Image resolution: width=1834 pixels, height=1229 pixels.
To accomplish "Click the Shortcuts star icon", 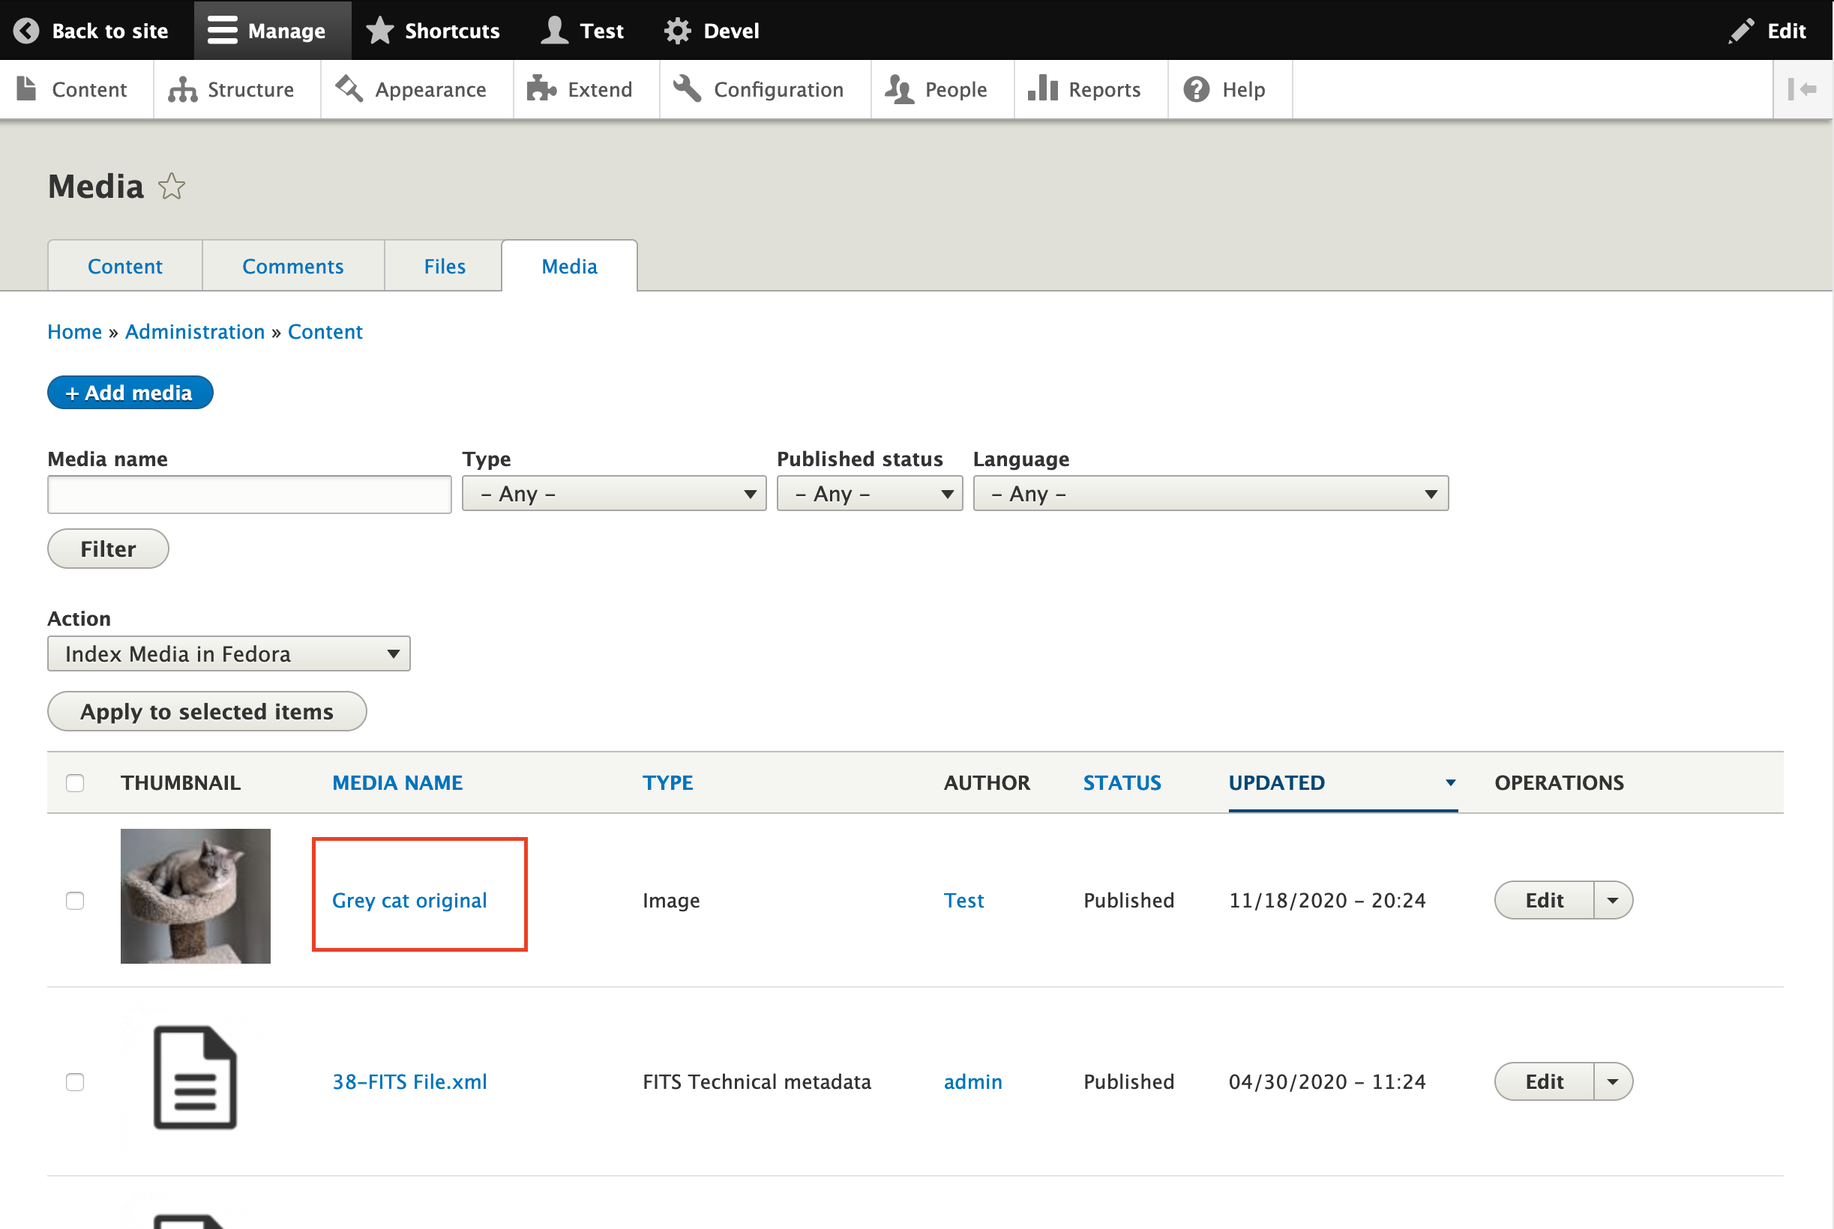I will [380, 31].
